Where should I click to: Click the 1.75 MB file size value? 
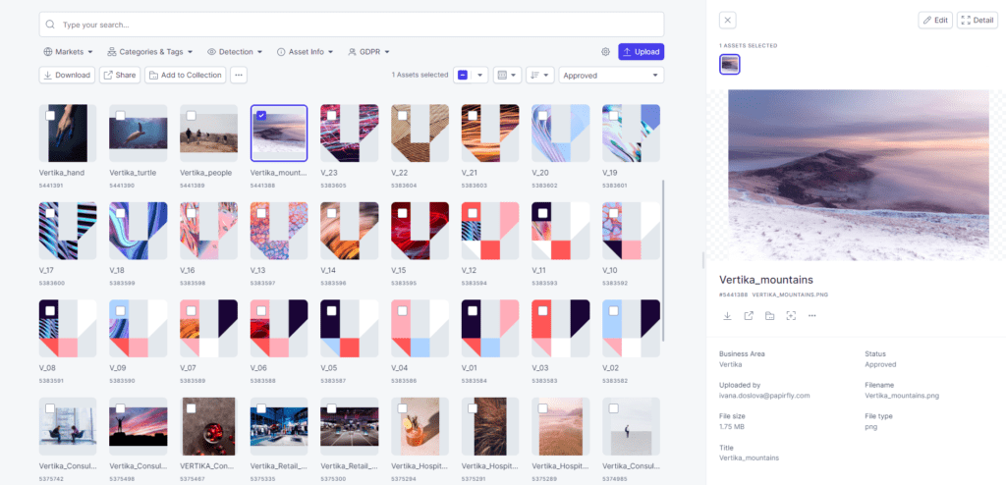(731, 427)
